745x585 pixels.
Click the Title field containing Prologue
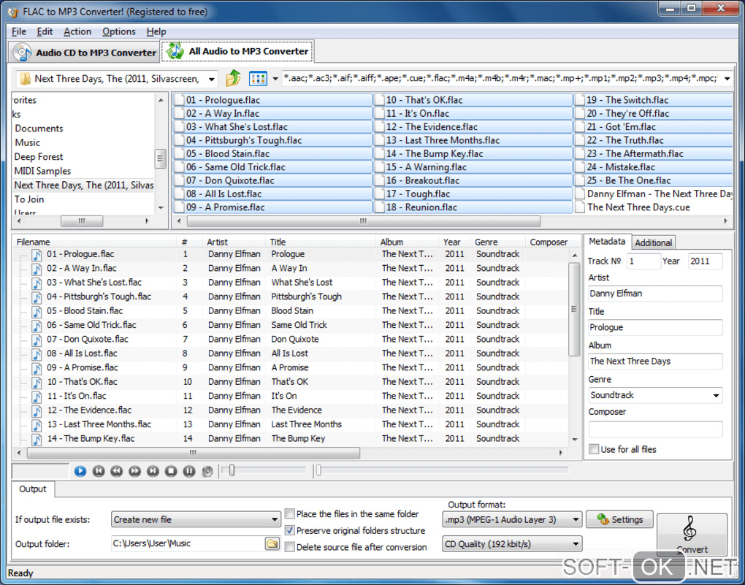point(655,327)
